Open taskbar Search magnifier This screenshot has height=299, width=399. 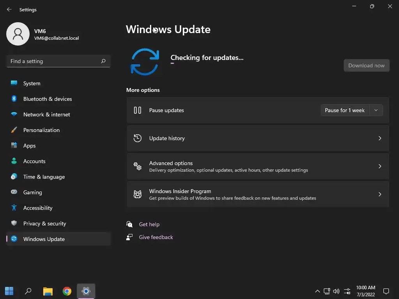click(x=28, y=291)
